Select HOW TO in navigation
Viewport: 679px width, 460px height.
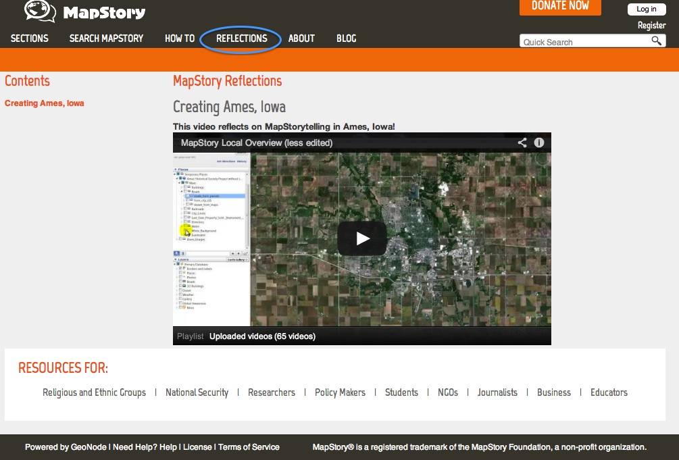click(x=180, y=39)
